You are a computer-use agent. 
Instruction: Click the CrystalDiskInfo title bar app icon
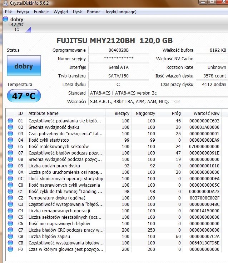[5, 3]
